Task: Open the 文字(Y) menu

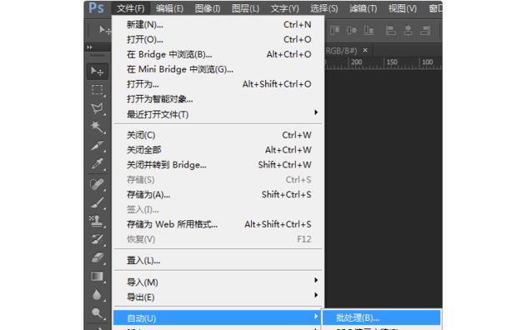Action: coord(284,8)
